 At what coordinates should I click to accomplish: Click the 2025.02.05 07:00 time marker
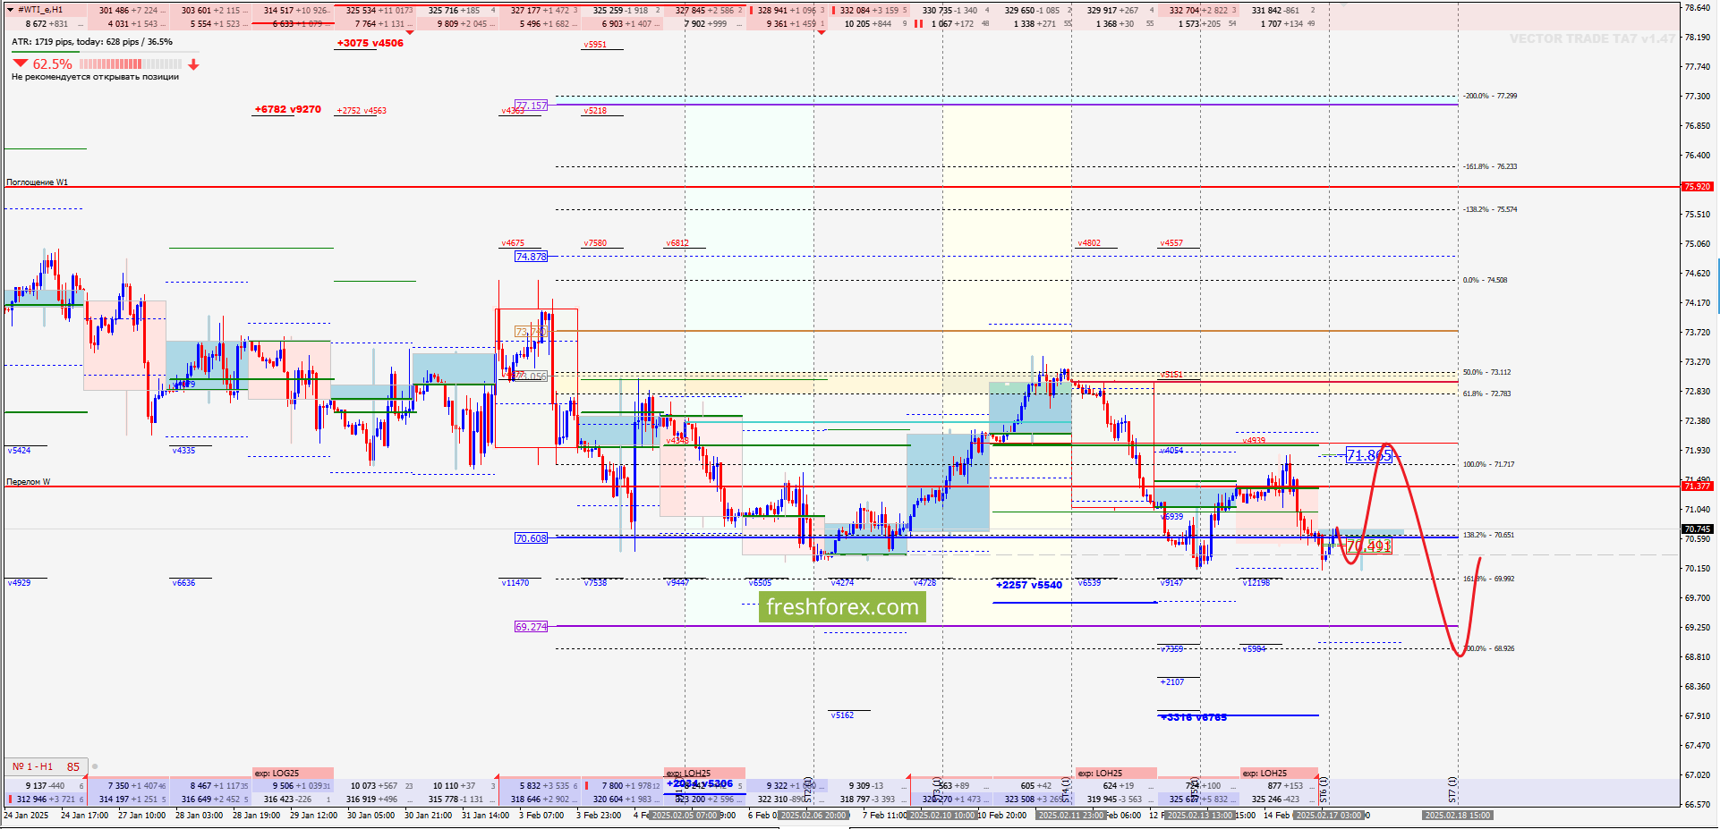tap(685, 816)
